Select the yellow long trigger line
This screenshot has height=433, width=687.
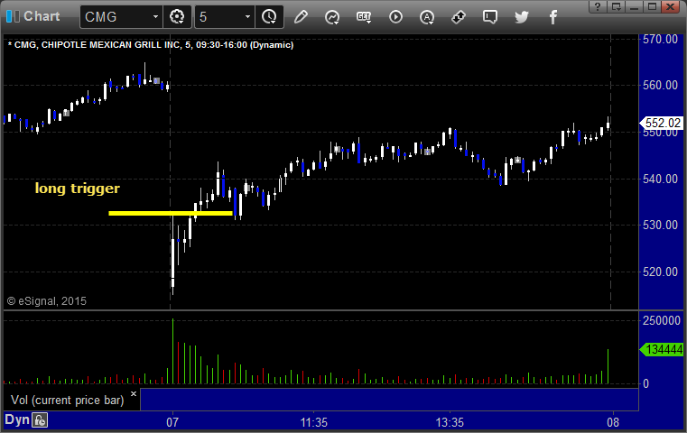click(171, 213)
